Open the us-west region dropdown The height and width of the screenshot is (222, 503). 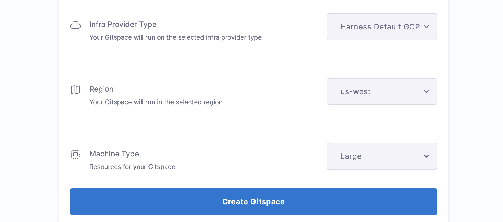[x=382, y=91]
